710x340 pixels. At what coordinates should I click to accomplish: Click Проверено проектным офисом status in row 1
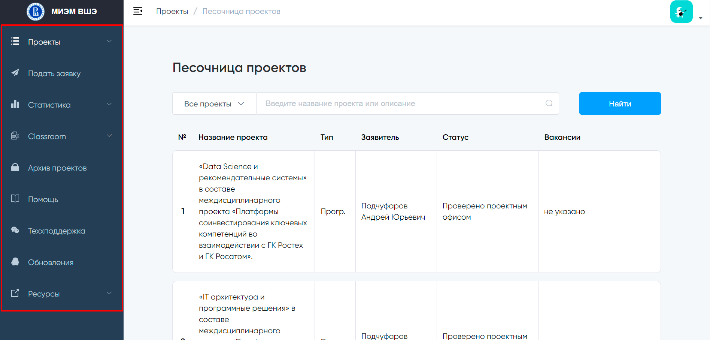(x=485, y=211)
